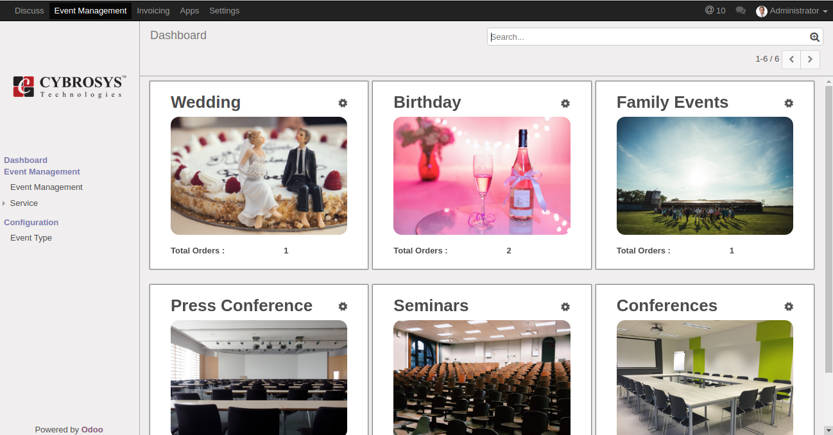
Task: Open the Press Conference card gear settings
Action: coord(343,307)
